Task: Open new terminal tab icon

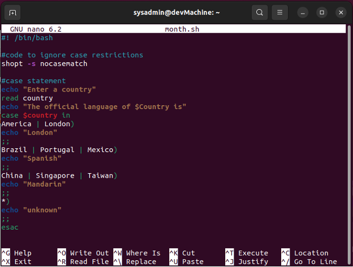Action: (13, 12)
